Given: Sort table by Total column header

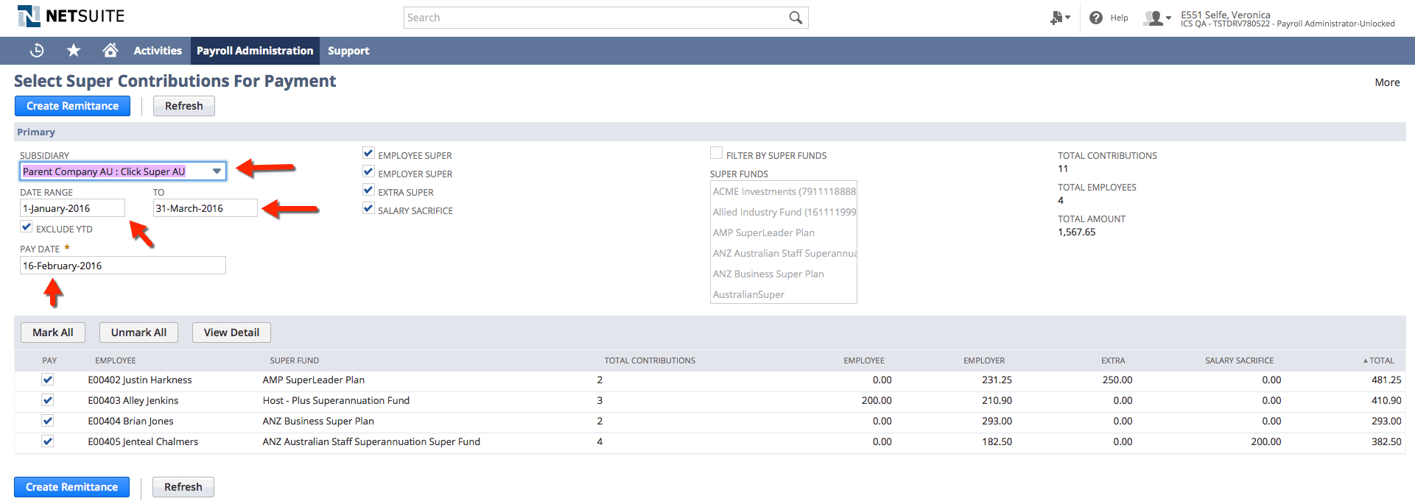Looking at the screenshot, I should (1378, 360).
